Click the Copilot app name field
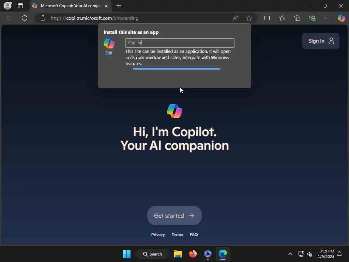Image resolution: width=349 pixels, height=262 pixels. pos(180,43)
